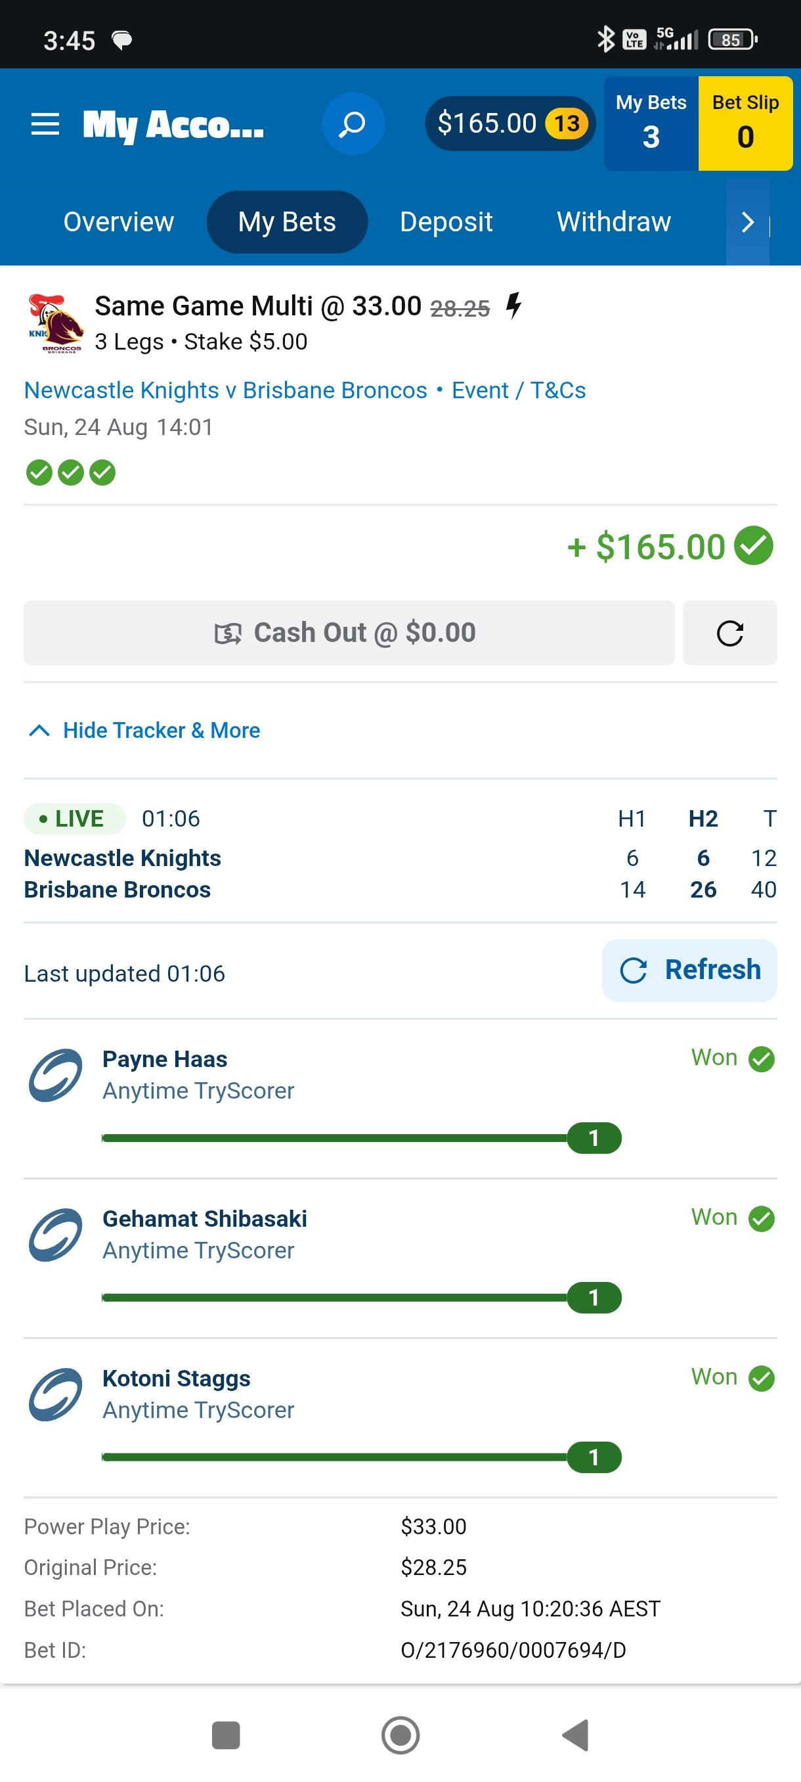Open the Deposit tab
The image size is (801, 1782).
click(x=446, y=222)
